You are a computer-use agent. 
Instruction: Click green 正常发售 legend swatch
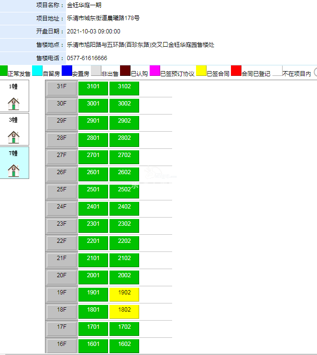point(4,71)
